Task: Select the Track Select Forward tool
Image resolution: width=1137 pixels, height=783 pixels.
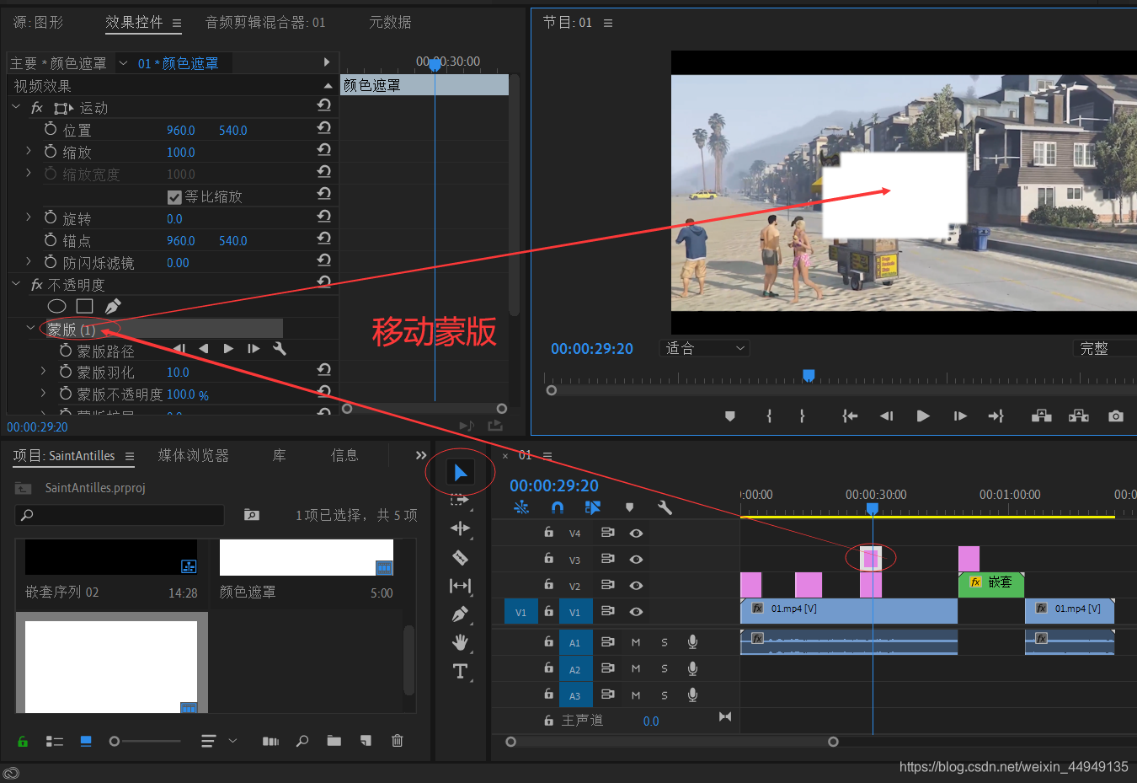Action: 460,500
